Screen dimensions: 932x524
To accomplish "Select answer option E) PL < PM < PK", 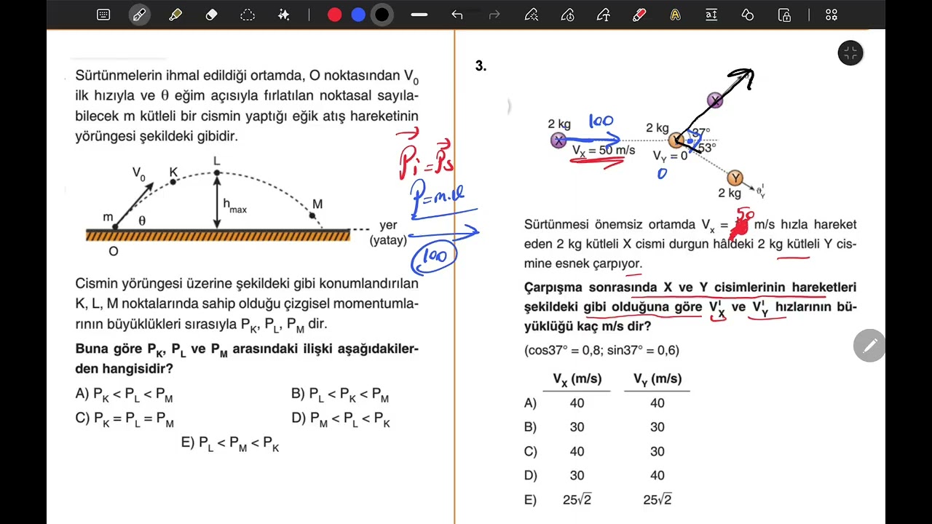I will tap(230, 443).
